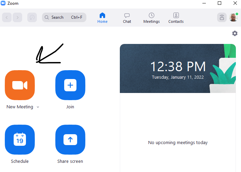241x172 pixels.
Task: Click the Share screen arrow icon
Action: click(70, 140)
